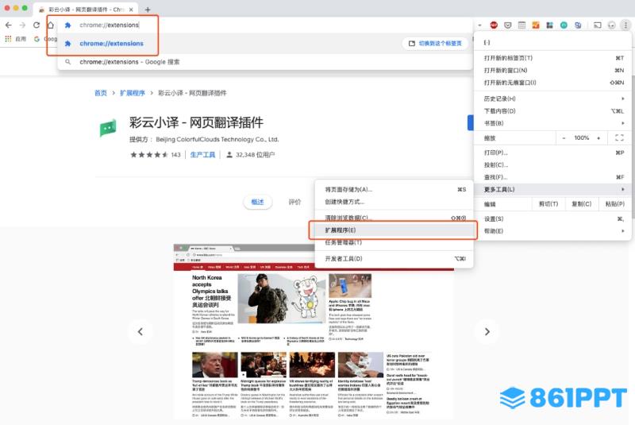Click the blue translate extension icon
The image size is (635, 425).
pos(578,25)
